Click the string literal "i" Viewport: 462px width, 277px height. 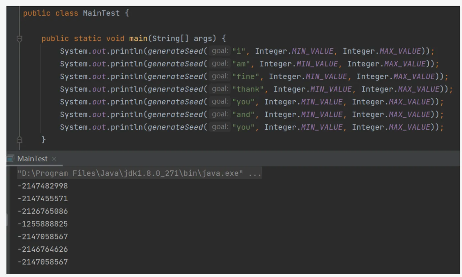pos(239,51)
